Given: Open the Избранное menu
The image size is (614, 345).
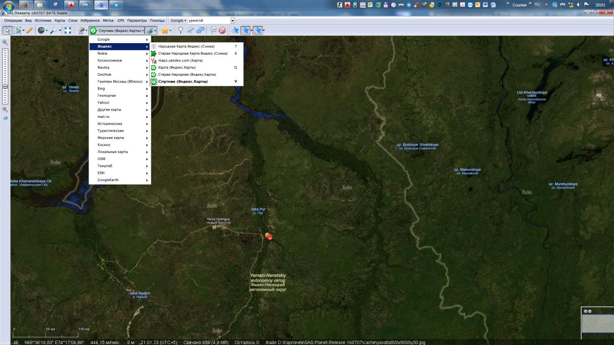Looking at the screenshot, I should coord(90,21).
